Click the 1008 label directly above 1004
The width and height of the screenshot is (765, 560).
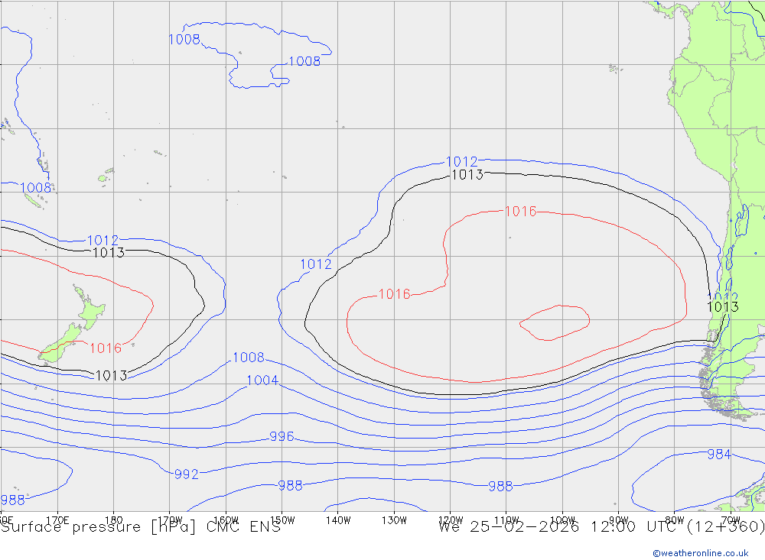click(x=249, y=358)
